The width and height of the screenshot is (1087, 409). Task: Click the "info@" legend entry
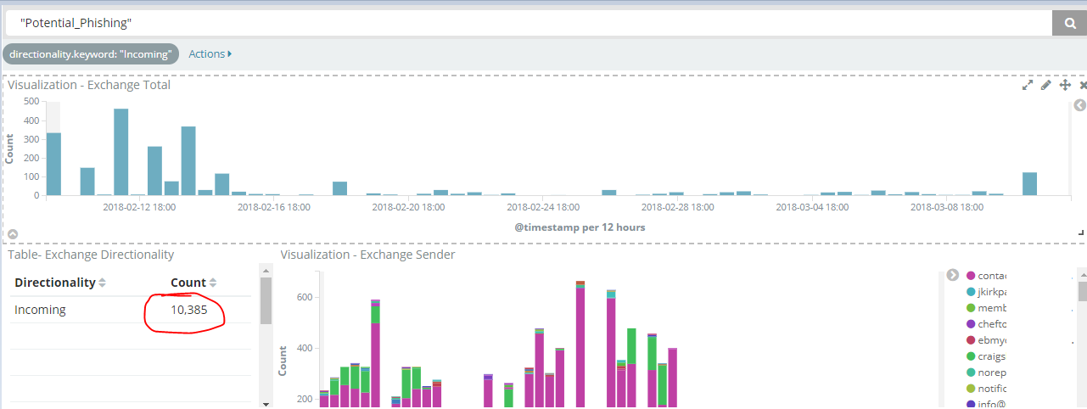[x=986, y=404]
